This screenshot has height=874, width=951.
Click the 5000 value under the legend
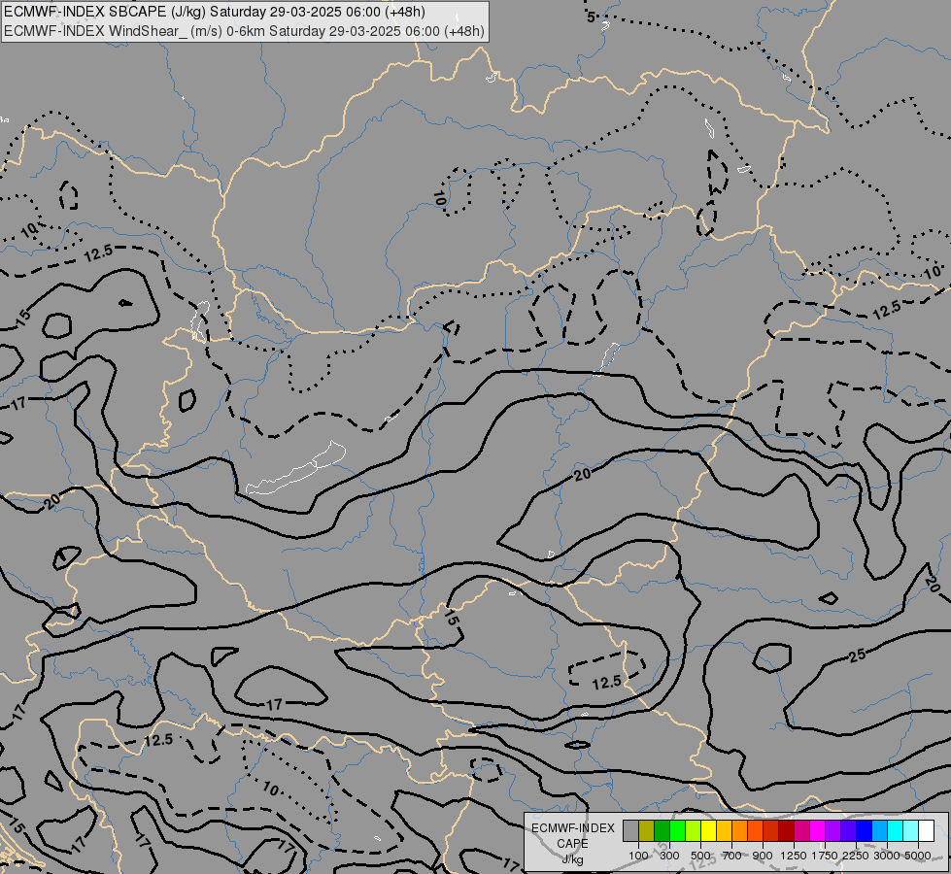(918, 856)
